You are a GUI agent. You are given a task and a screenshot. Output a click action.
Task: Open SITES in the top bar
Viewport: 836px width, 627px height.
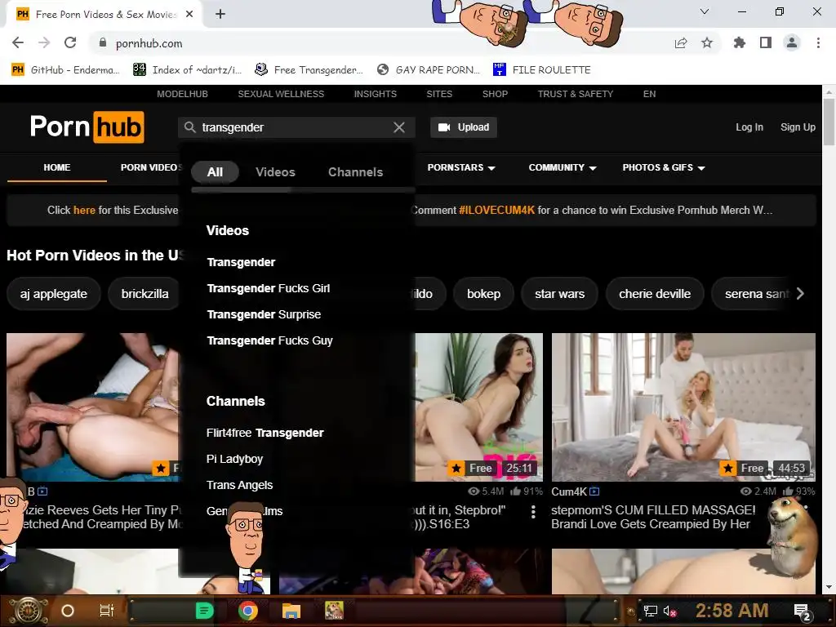(439, 94)
